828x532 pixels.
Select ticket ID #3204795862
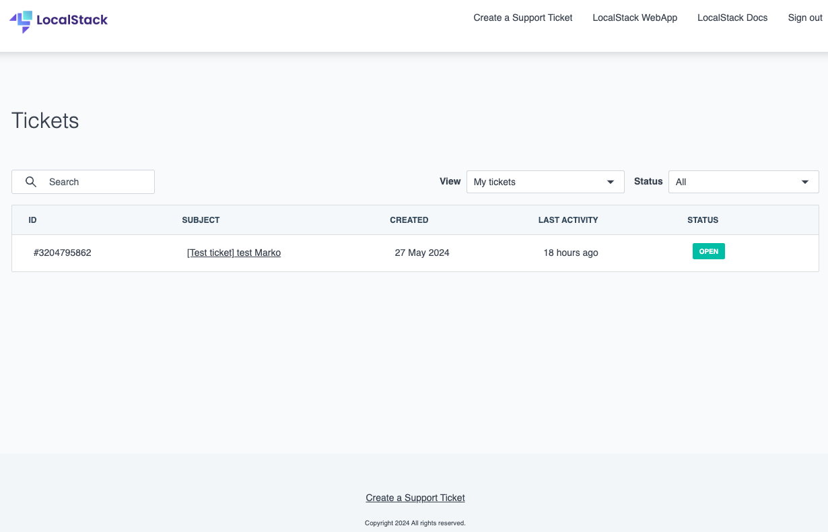63,253
